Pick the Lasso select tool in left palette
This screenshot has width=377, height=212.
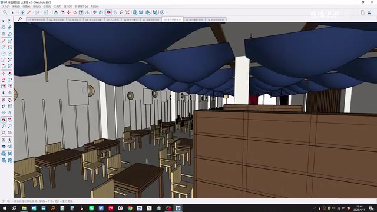9,21
